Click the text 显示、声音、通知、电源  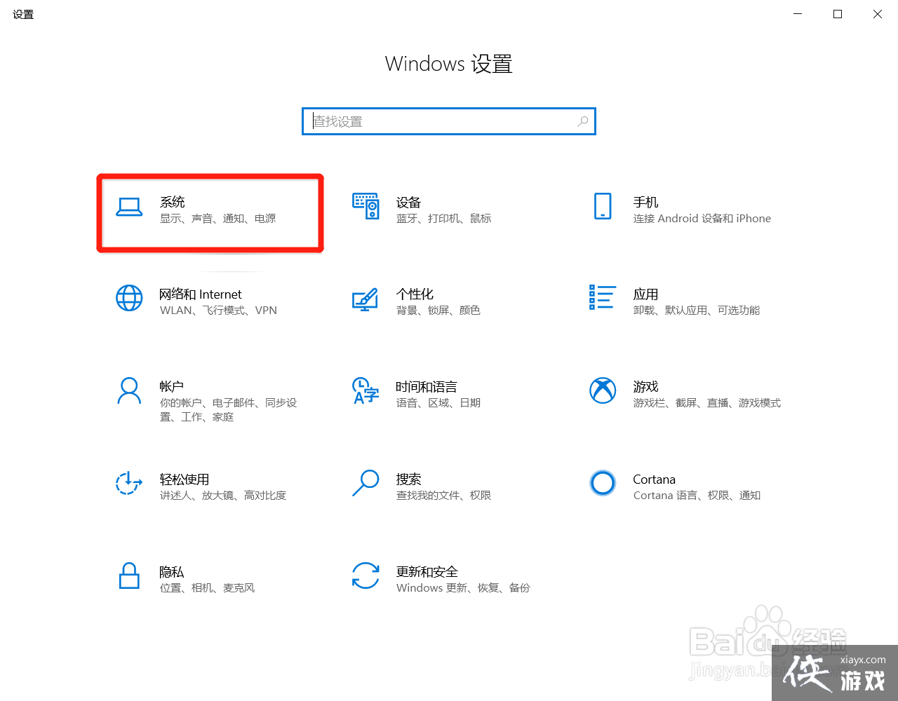218,219
